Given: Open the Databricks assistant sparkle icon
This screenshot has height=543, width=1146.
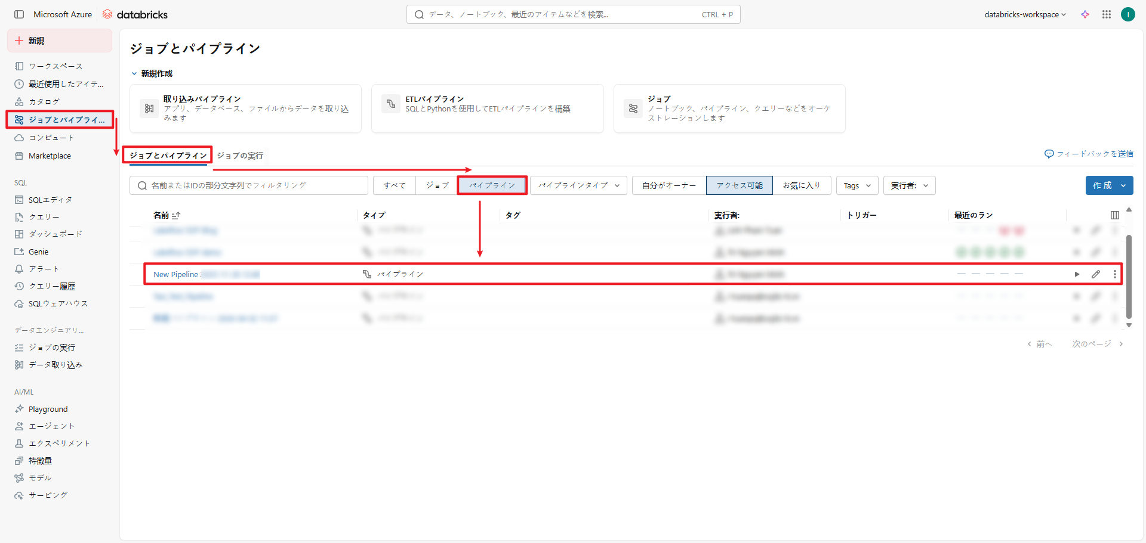Looking at the screenshot, I should pyautogui.click(x=1085, y=14).
